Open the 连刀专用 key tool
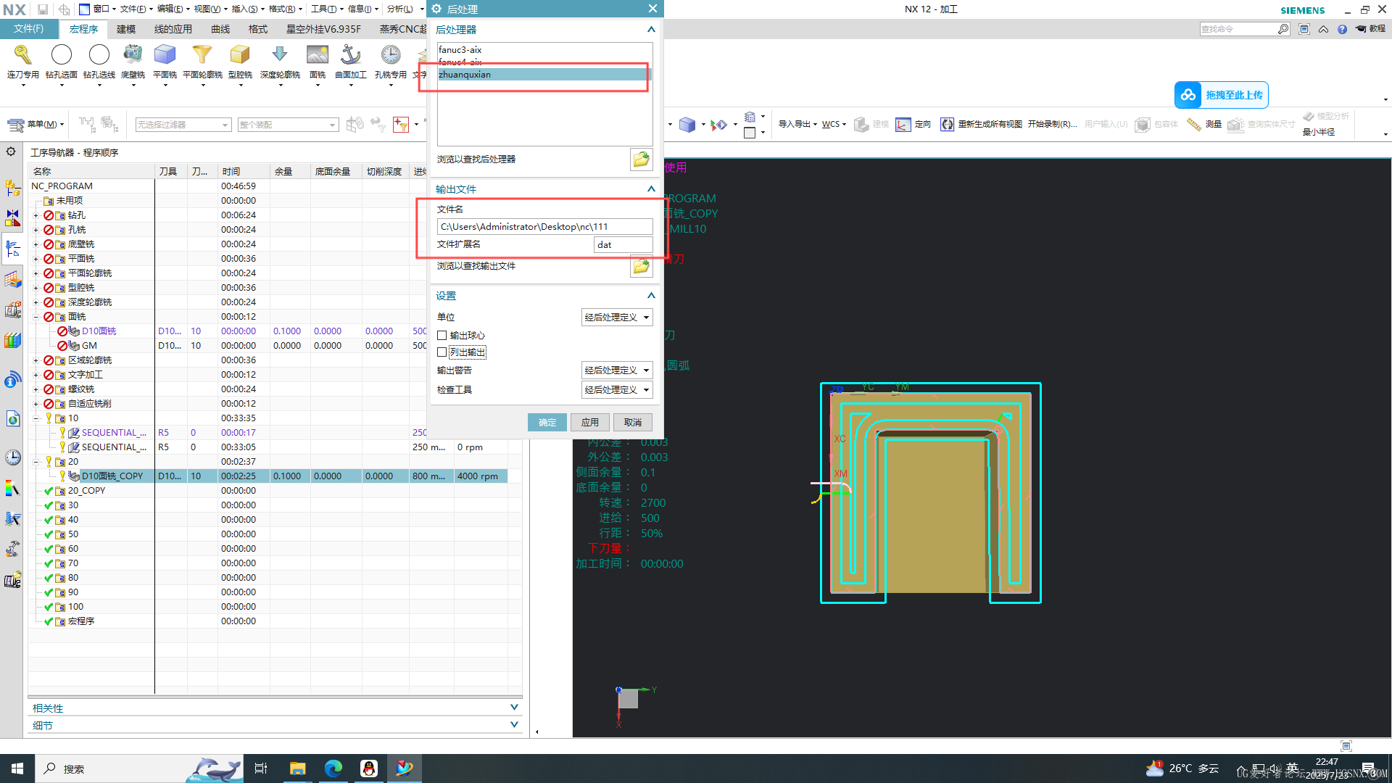Image resolution: width=1392 pixels, height=783 pixels. [x=22, y=61]
